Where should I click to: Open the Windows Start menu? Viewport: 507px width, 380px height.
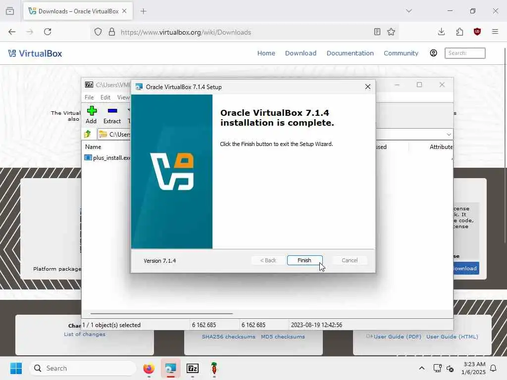click(x=16, y=368)
